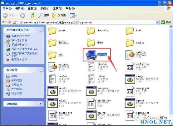This screenshot has width=173, height=126.
Task: Click the address bar path field
Action: click(x=84, y=22)
